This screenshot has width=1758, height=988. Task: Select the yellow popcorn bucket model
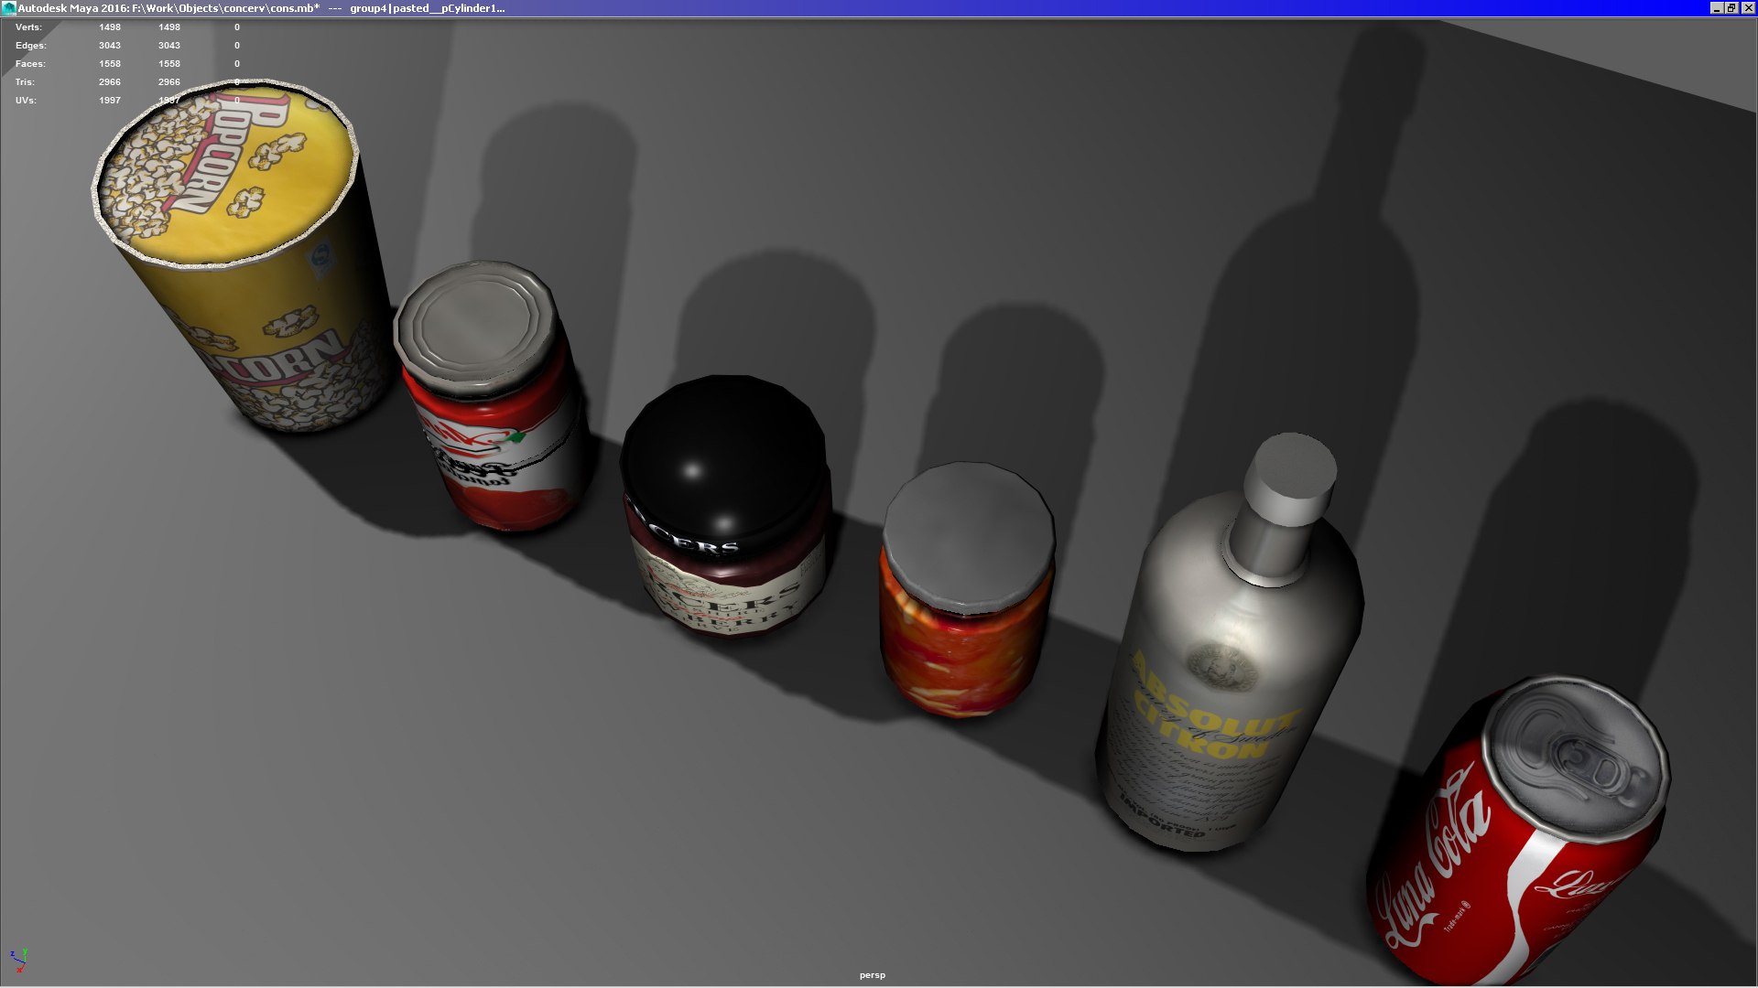[x=243, y=256]
